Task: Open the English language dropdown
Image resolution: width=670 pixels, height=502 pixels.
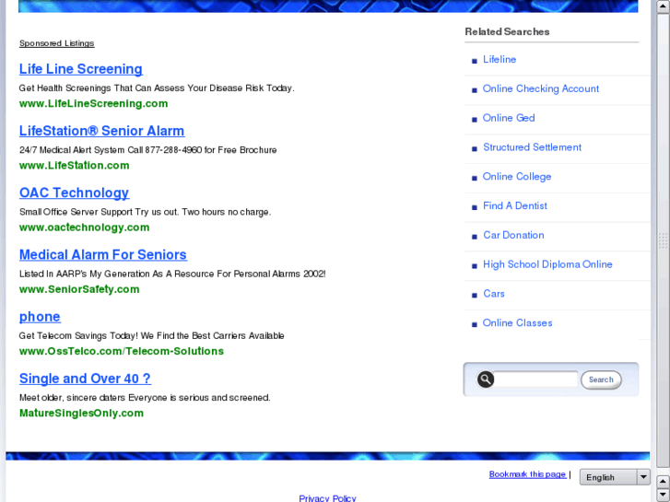Action: click(615, 477)
